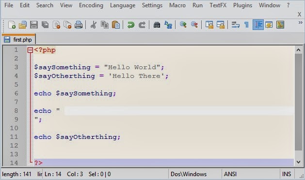Click the ANSI encoding status entry

click(230, 174)
